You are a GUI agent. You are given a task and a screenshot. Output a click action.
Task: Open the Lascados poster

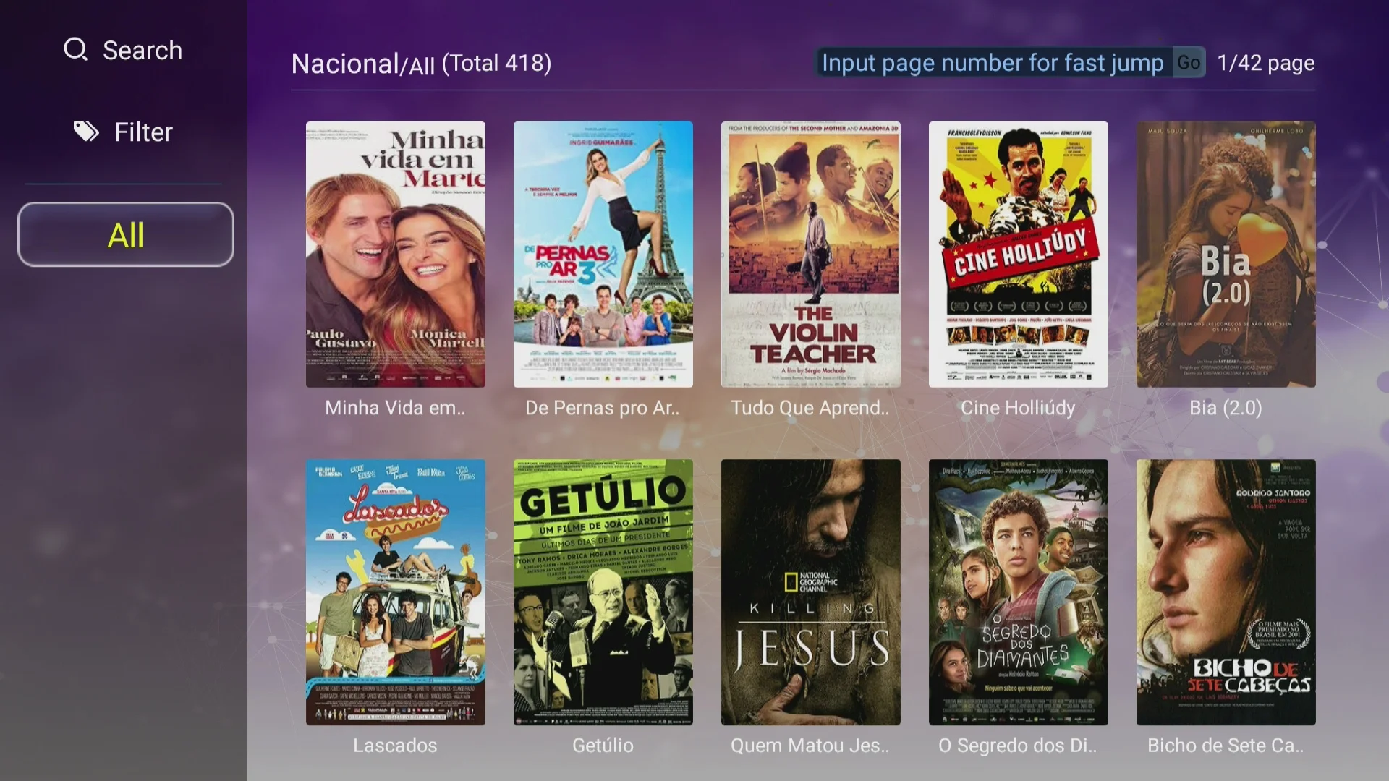pos(396,592)
